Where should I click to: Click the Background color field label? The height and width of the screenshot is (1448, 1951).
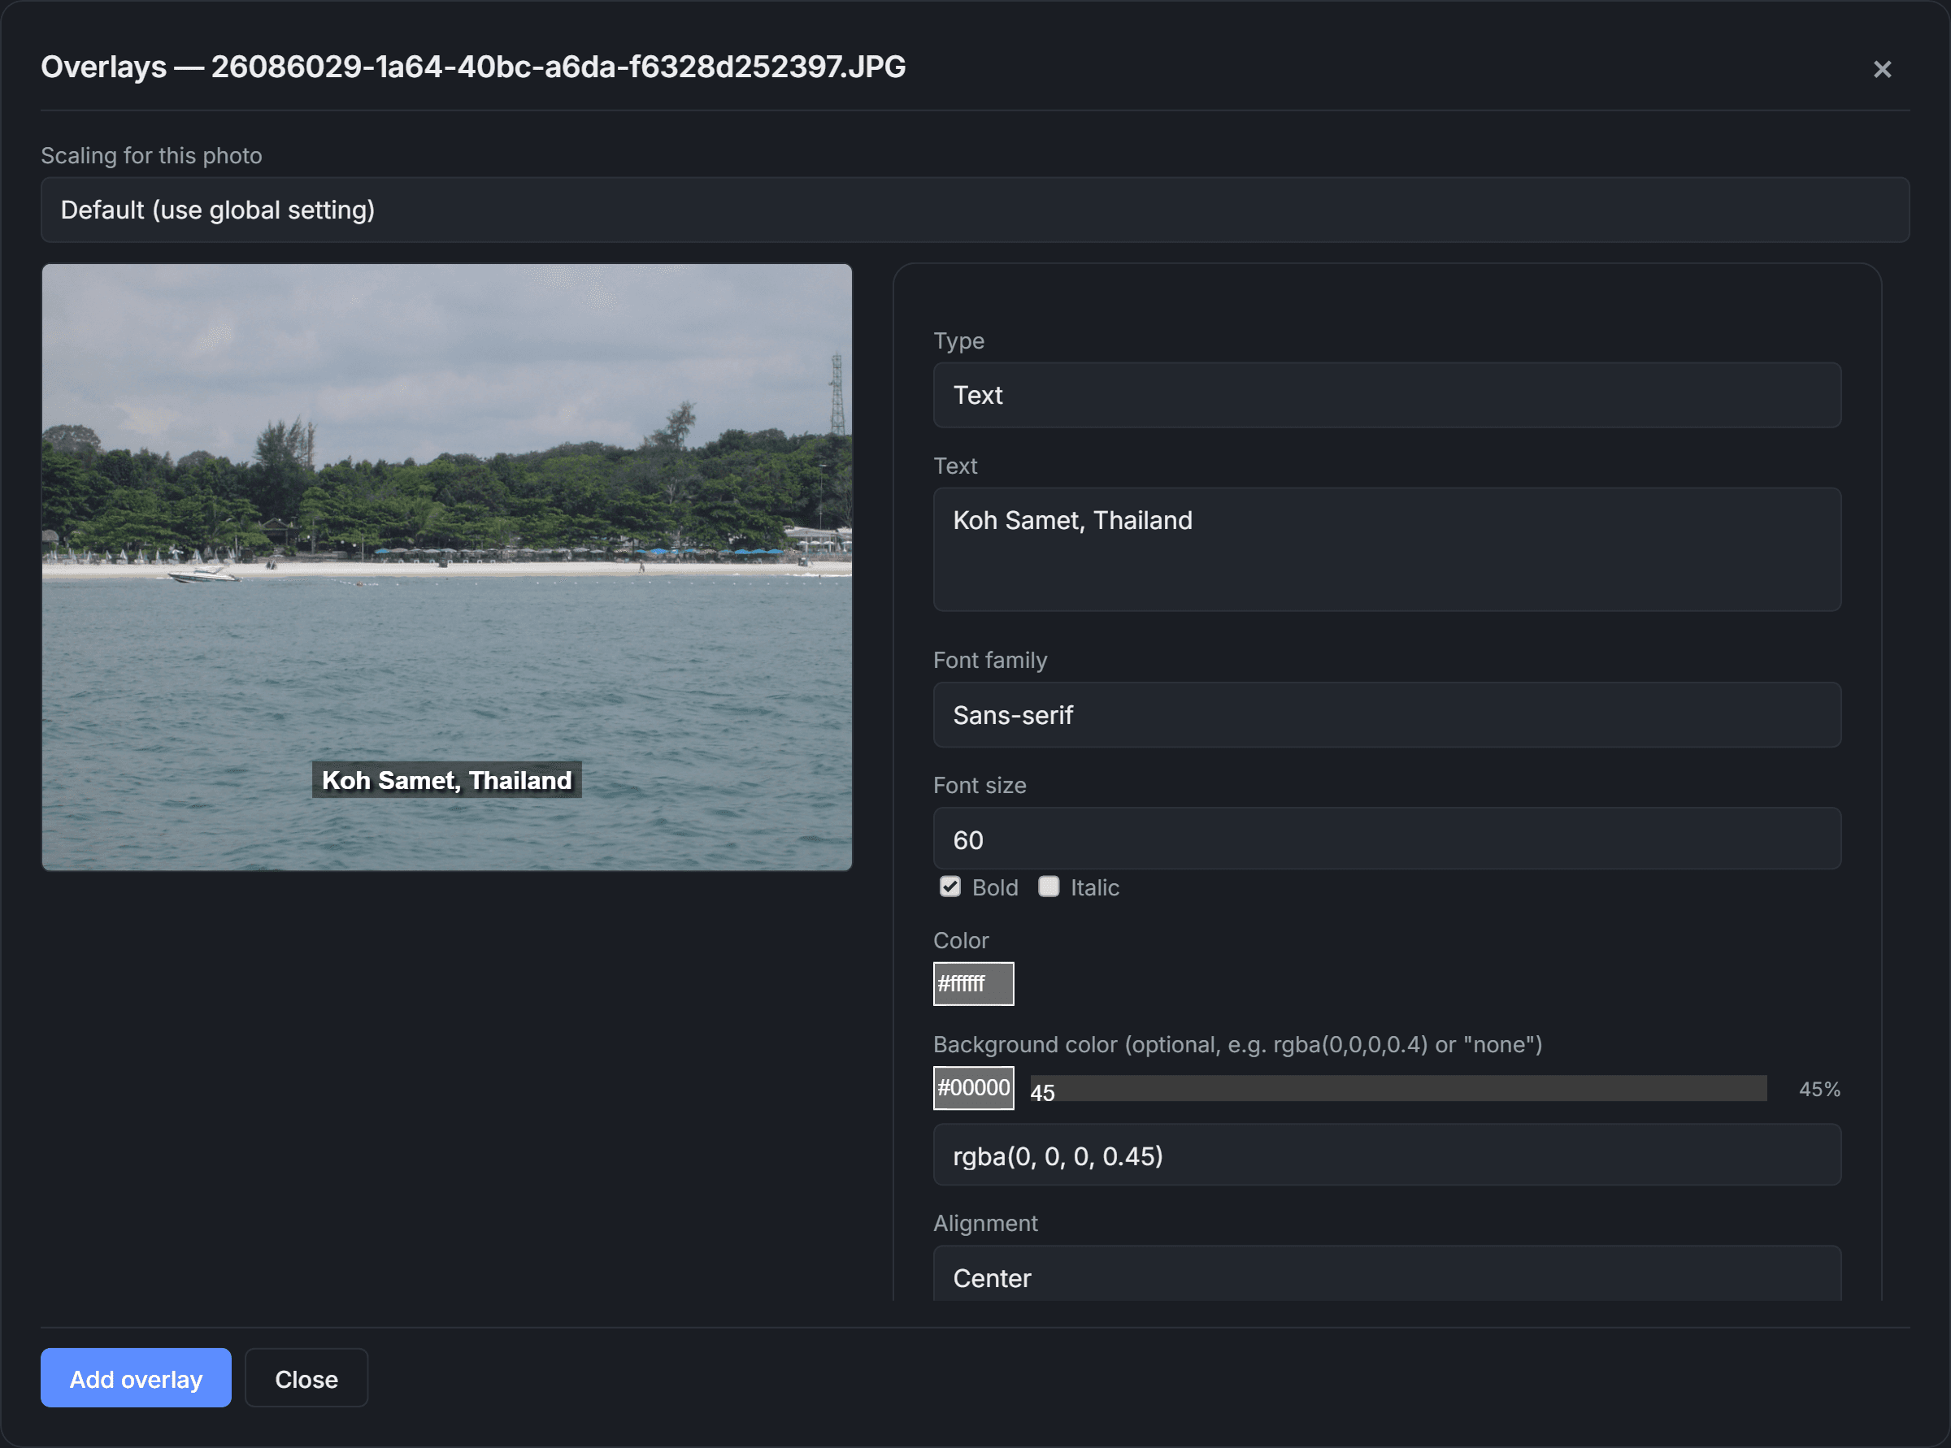pos(1237,1044)
